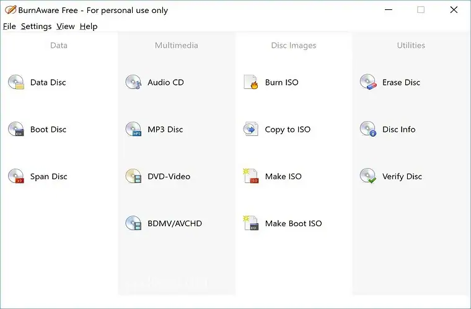The image size is (471, 309).
Task: Select the Copy to ISO icon
Action: tap(250, 129)
